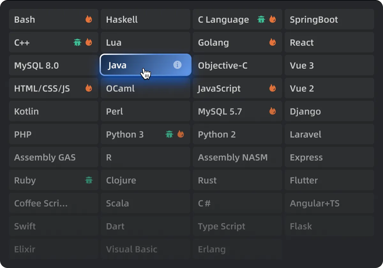Click the flame icon next to JavaScript
The image size is (383, 268).
tap(273, 88)
